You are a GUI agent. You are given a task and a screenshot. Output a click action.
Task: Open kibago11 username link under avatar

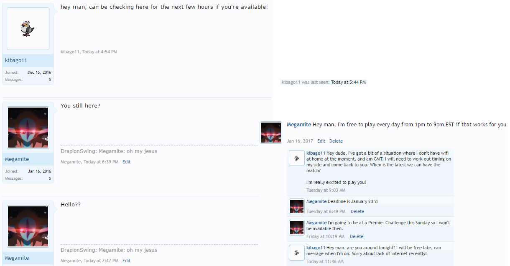(16, 60)
